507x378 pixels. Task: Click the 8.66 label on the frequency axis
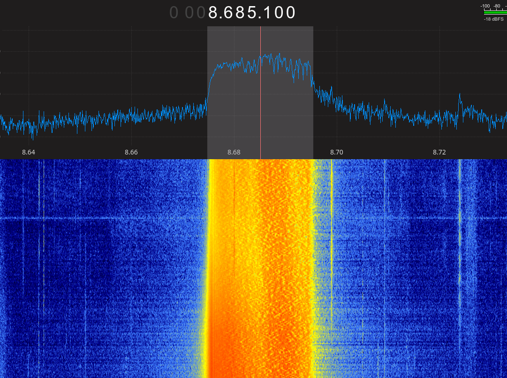pyautogui.click(x=131, y=152)
